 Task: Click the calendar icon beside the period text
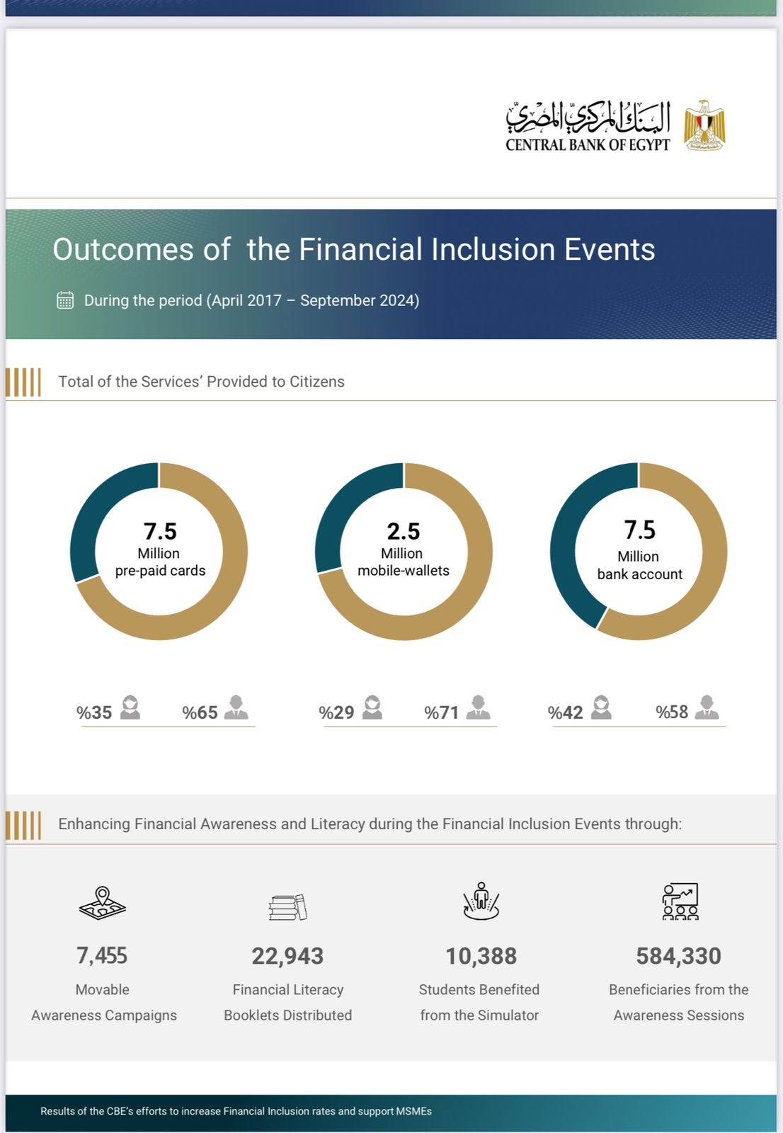coord(65,300)
